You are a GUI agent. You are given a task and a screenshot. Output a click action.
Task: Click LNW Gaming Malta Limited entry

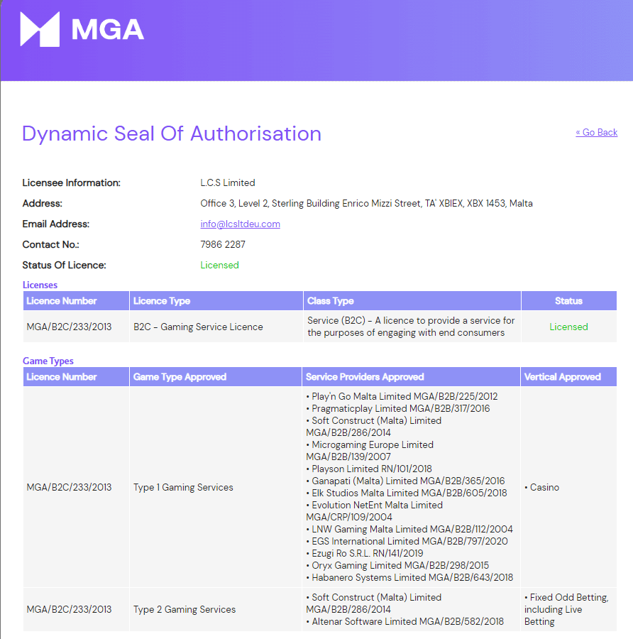pyautogui.click(x=409, y=530)
